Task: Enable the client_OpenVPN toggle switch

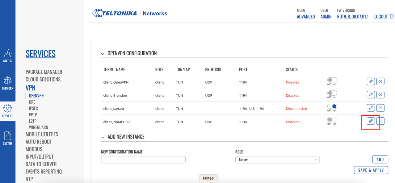Action: pos(332,80)
